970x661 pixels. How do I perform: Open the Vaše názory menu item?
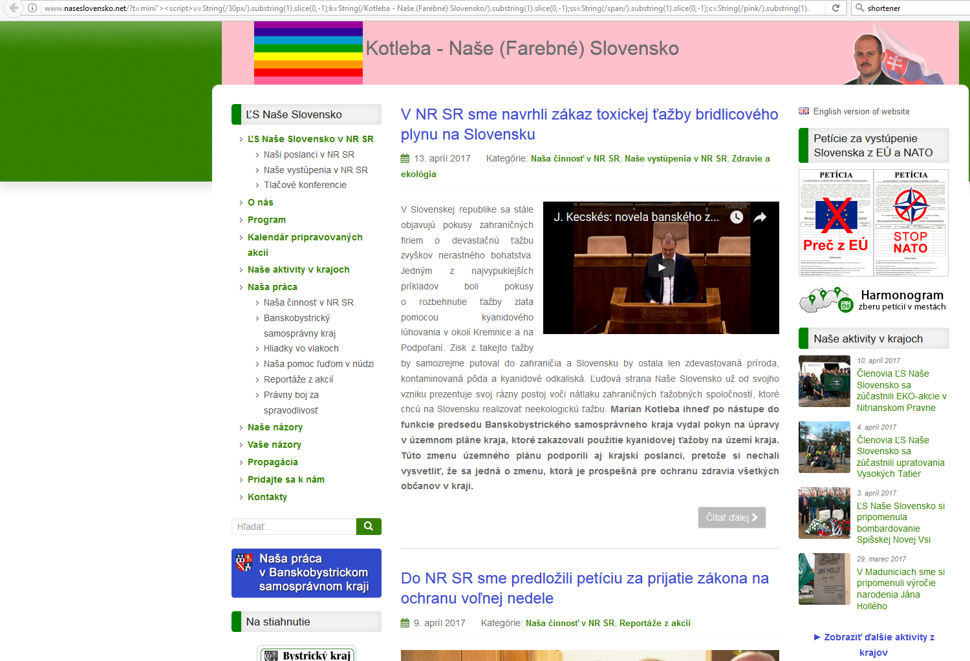point(274,445)
